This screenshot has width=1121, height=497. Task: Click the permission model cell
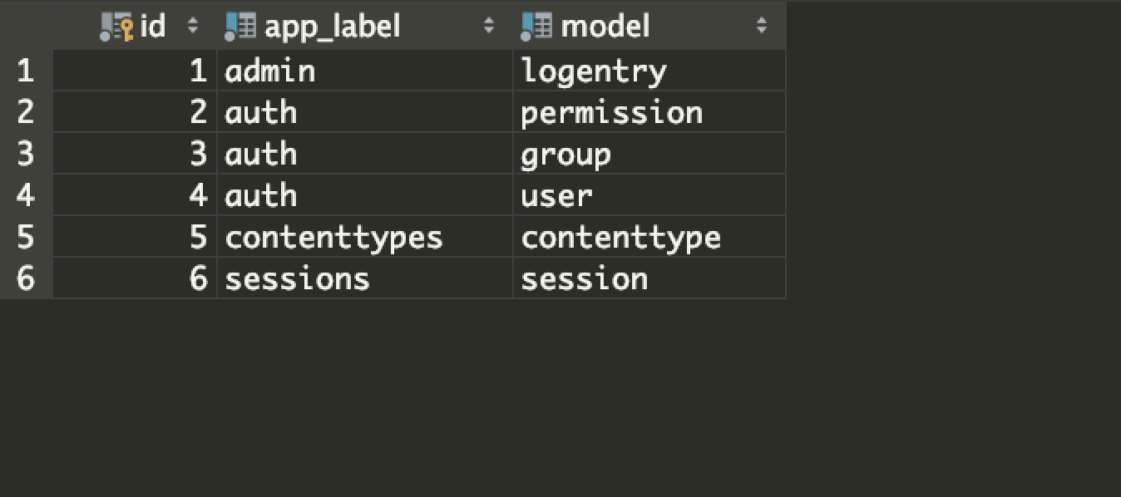click(x=649, y=112)
